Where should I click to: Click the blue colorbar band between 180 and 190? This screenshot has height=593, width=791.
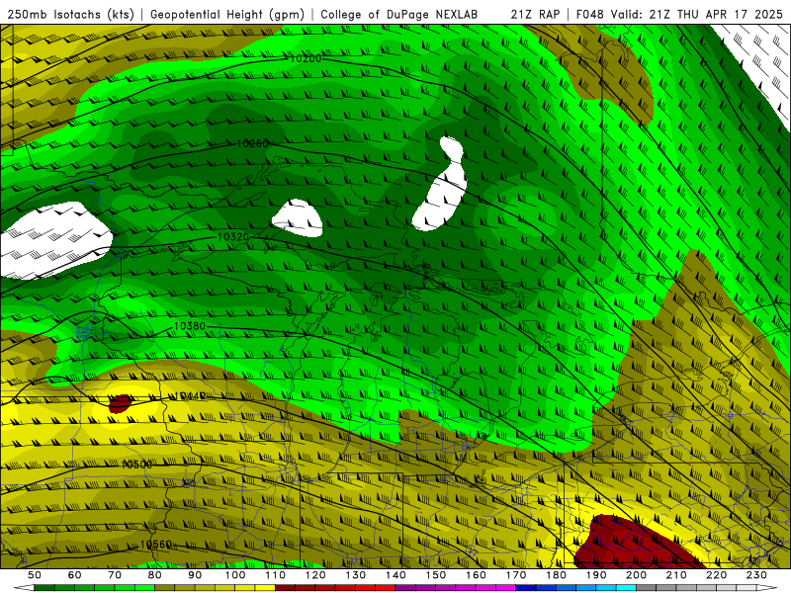coord(576,588)
